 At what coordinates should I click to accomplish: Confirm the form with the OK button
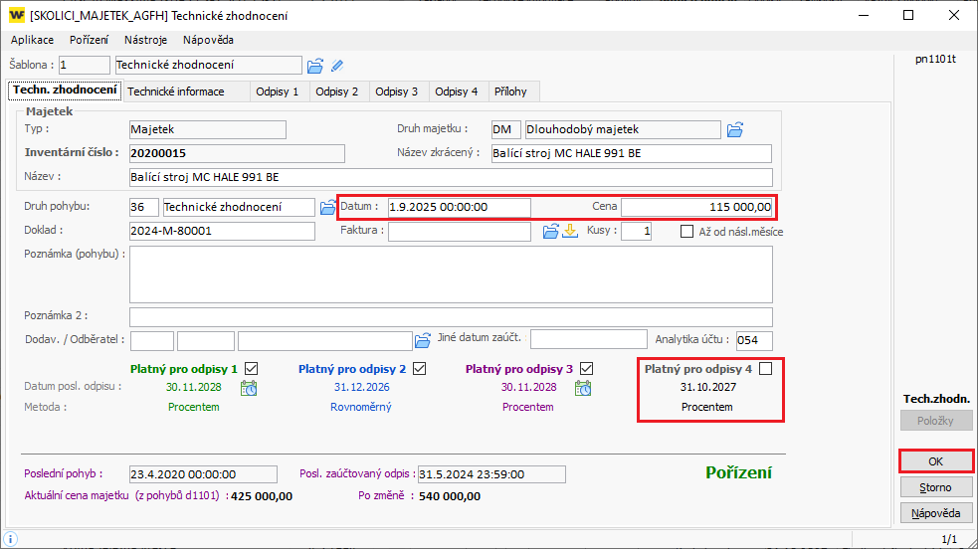(935, 462)
